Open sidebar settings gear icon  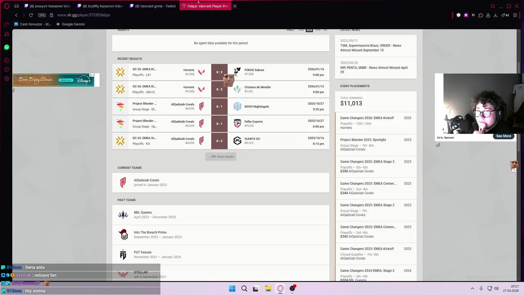tap(7, 79)
